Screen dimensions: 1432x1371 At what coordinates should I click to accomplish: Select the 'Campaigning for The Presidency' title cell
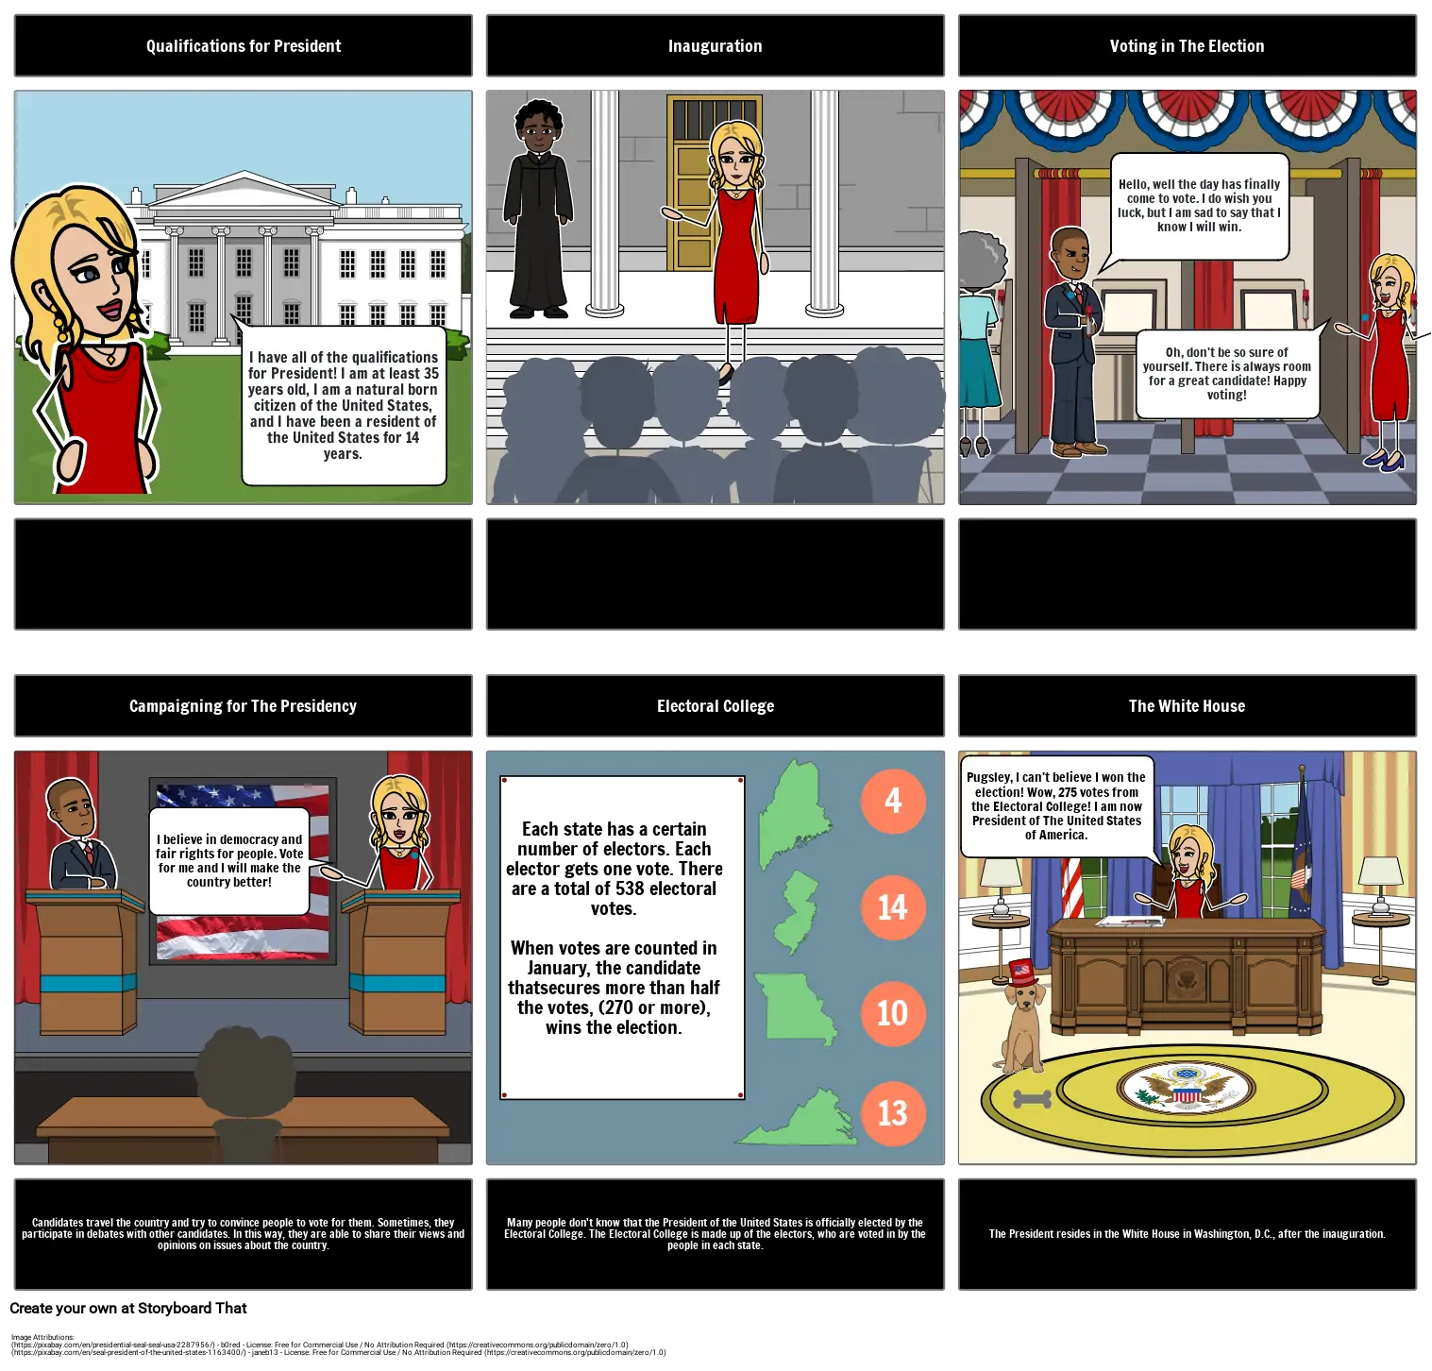(x=244, y=706)
